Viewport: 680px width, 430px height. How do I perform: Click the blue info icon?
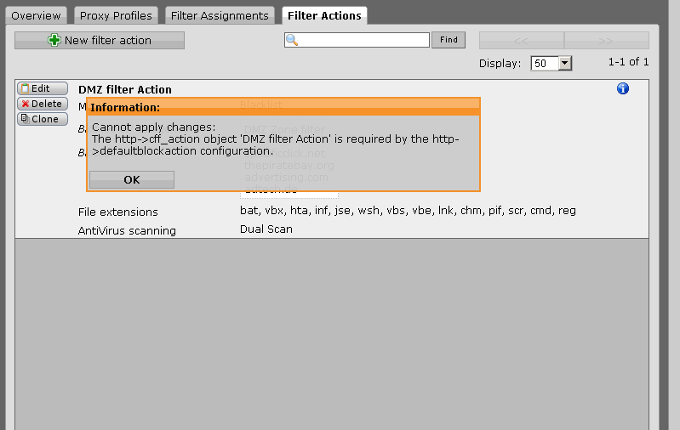click(623, 88)
